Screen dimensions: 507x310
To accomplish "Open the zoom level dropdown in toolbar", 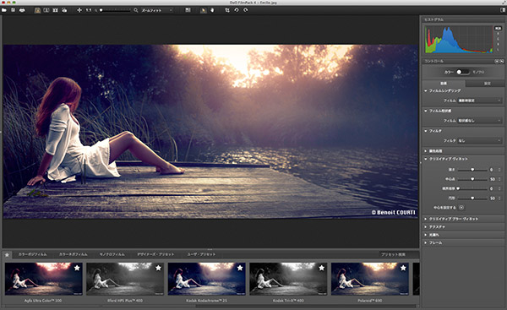I will (x=157, y=10).
